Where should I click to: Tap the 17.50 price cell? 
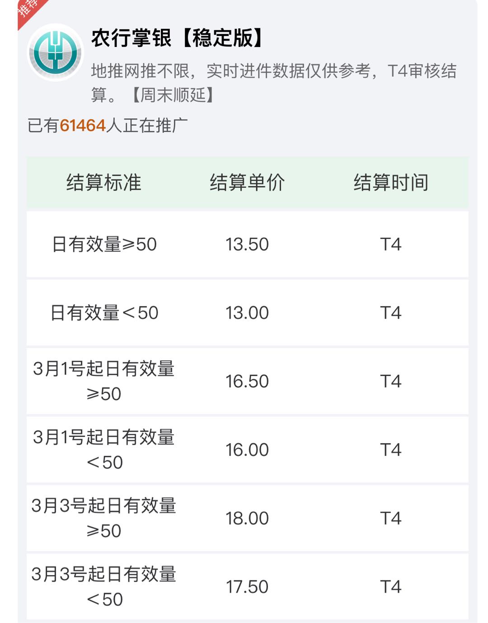(247, 587)
